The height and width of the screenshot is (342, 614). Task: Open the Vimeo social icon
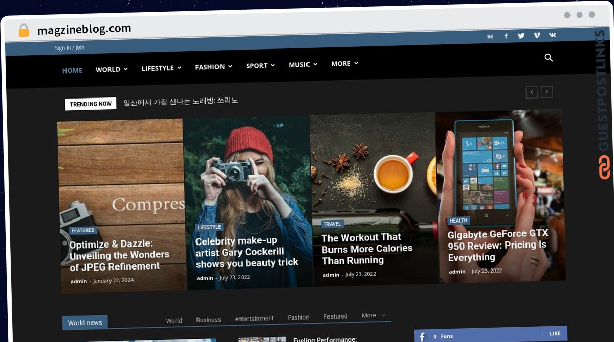point(537,35)
